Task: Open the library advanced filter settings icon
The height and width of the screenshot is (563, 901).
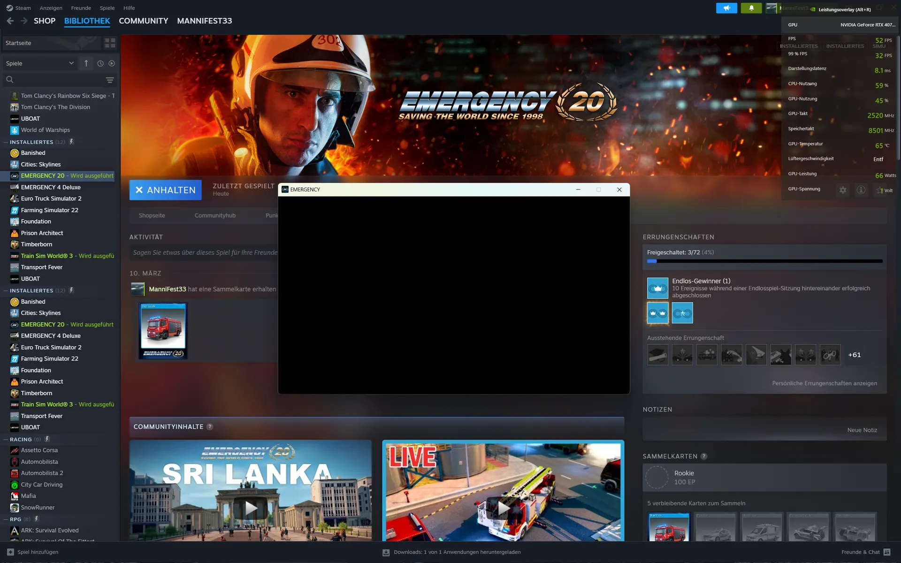Action: tap(110, 80)
